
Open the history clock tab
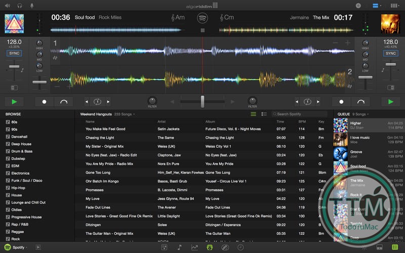point(240,247)
